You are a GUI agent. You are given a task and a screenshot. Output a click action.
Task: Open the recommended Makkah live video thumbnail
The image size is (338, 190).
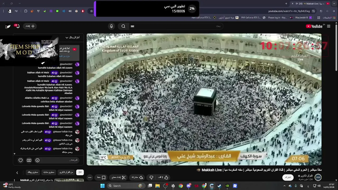tap(69, 180)
